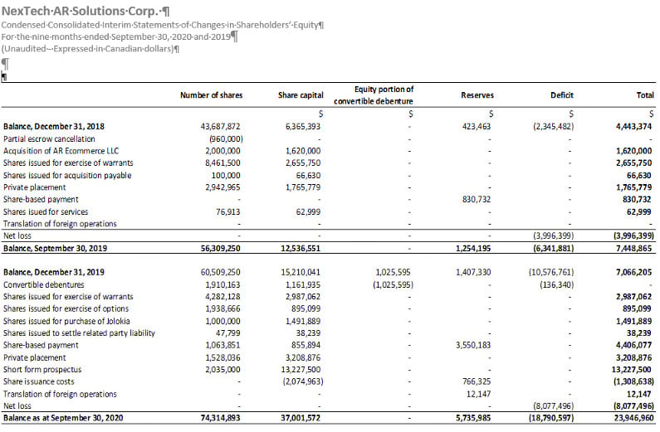
Task: Select the 'Deficit' column header
Action: click(x=562, y=95)
